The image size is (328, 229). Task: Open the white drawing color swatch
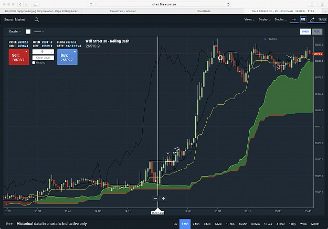click(28, 31)
